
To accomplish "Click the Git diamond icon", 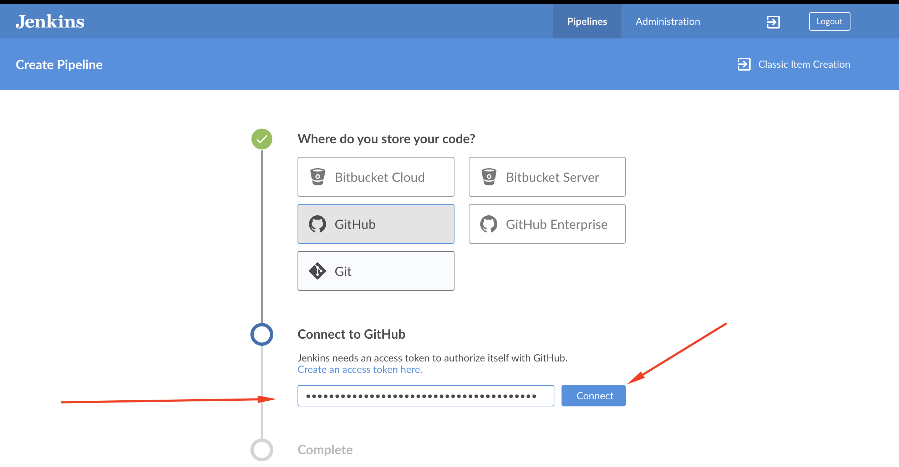I will (318, 271).
